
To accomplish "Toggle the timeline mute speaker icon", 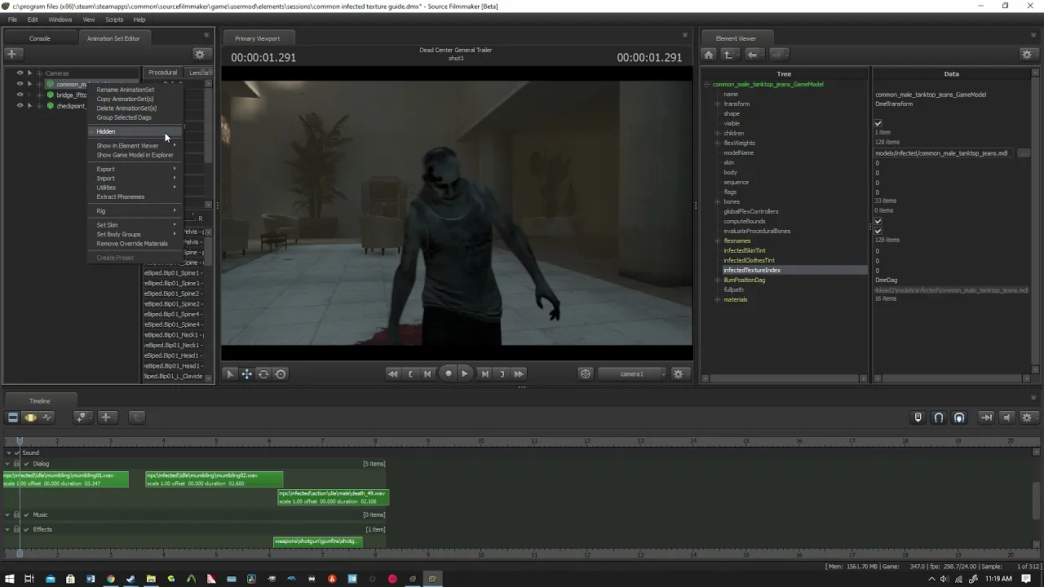I will (1006, 417).
